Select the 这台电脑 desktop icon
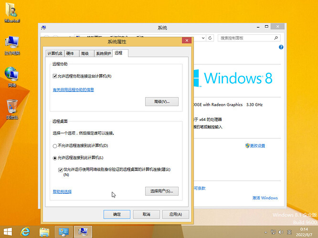Image resolution: width=318 pixels, height=238 pixels. point(12,45)
